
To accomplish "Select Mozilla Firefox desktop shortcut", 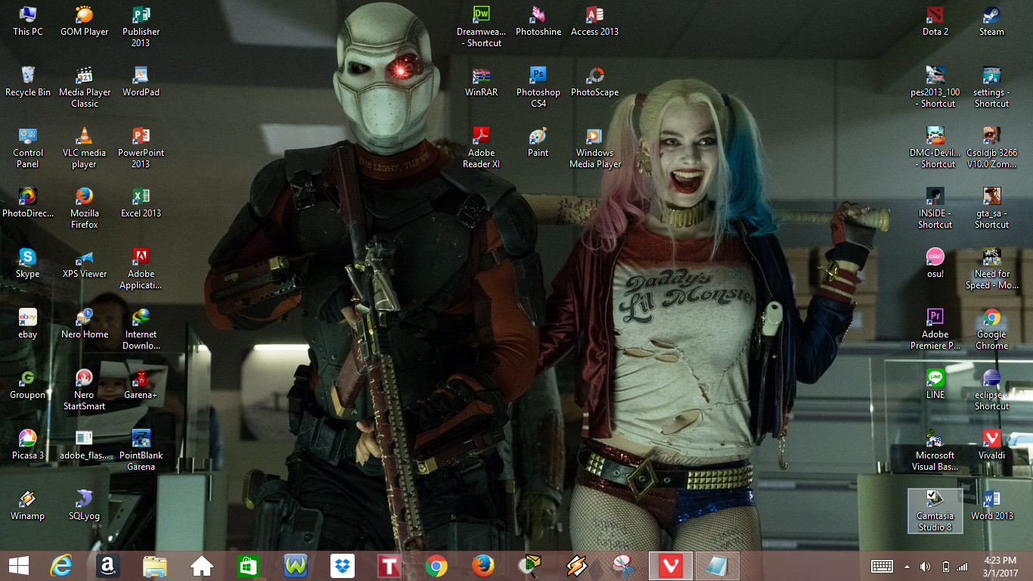I will [85, 208].
